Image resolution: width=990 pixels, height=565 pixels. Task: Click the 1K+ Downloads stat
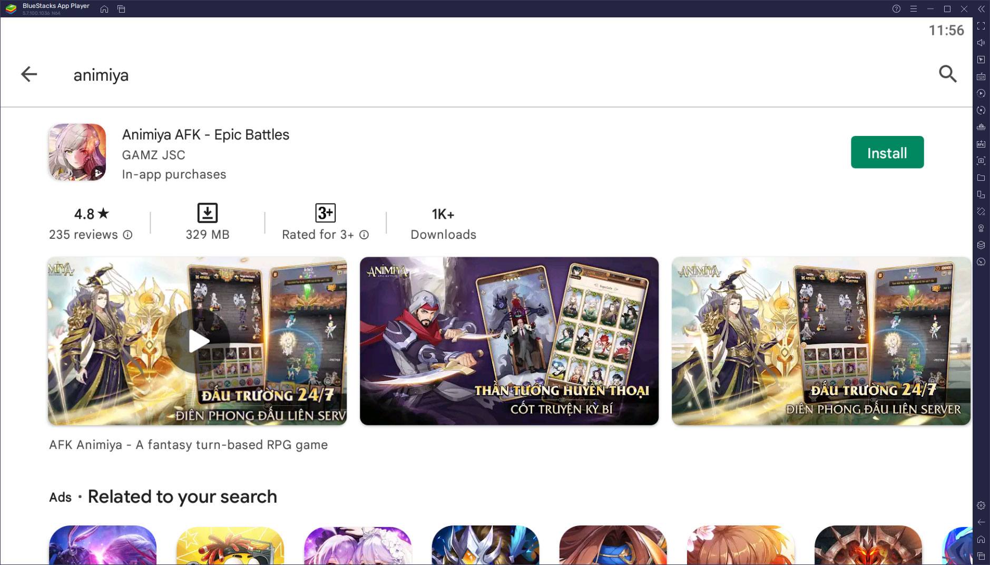pos(443,223)
